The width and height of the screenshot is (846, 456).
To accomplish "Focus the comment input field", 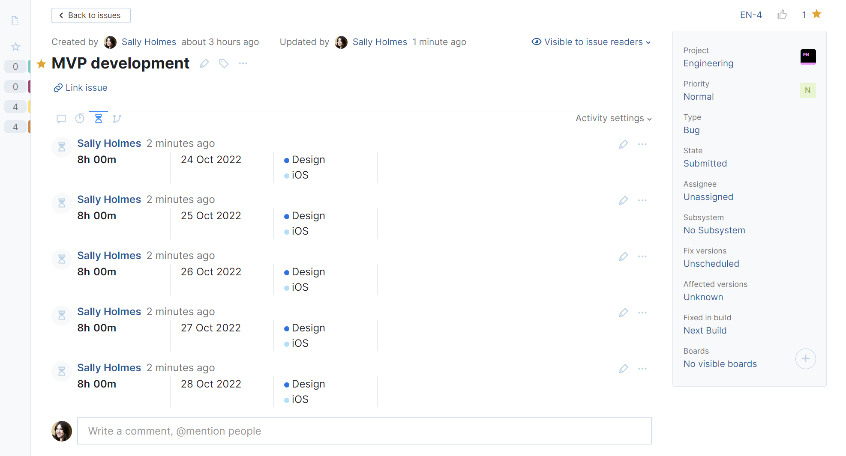I will (x=364, y=431).
